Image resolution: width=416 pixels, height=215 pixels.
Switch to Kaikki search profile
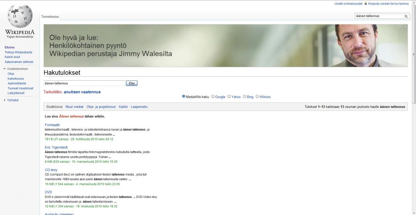123,107
